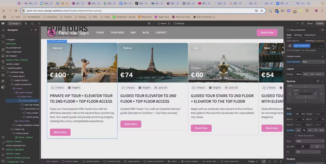Set display to Grid

click(x=312, y=74)
